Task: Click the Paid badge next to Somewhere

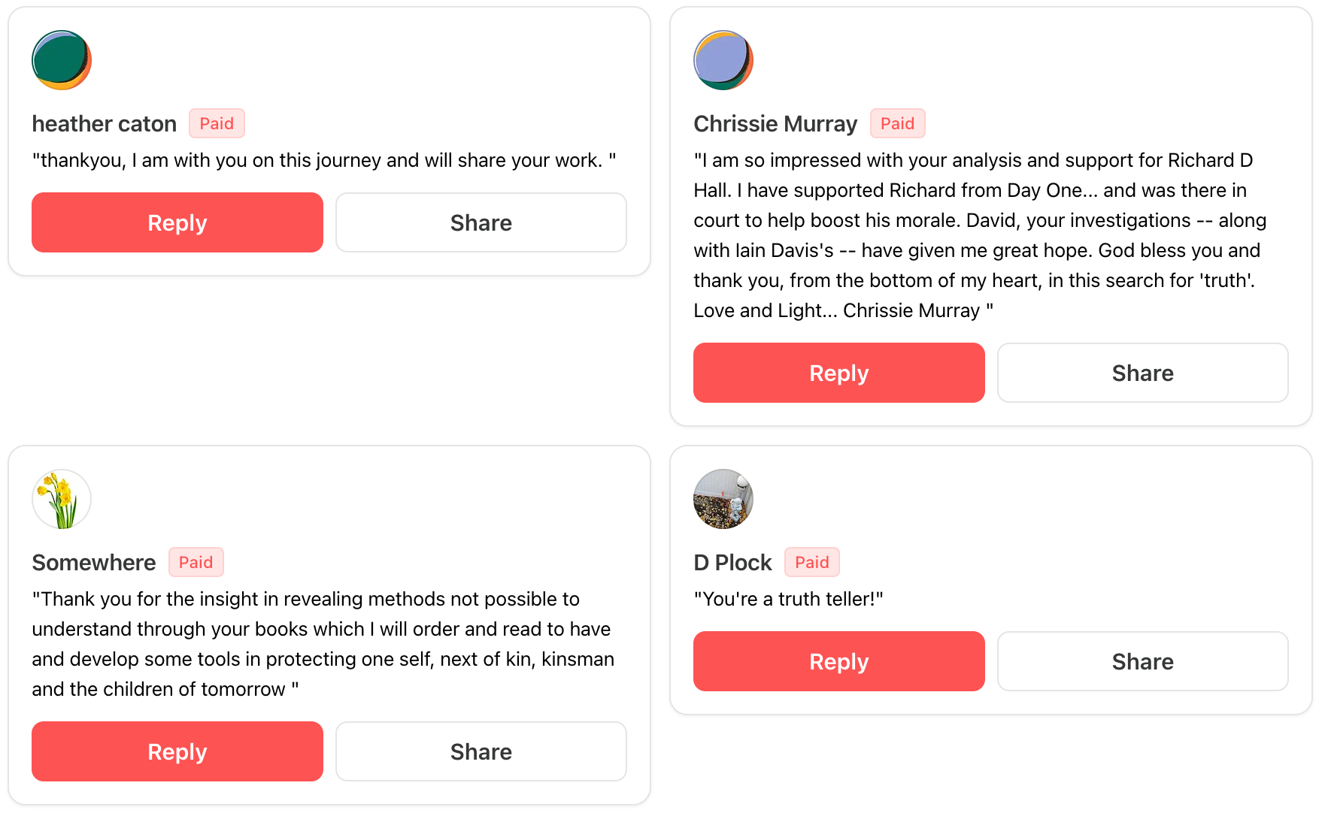Action: [x=196, y=562]
